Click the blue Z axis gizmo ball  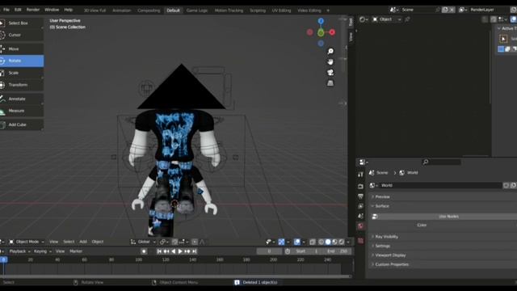click(x=321, y=22)
